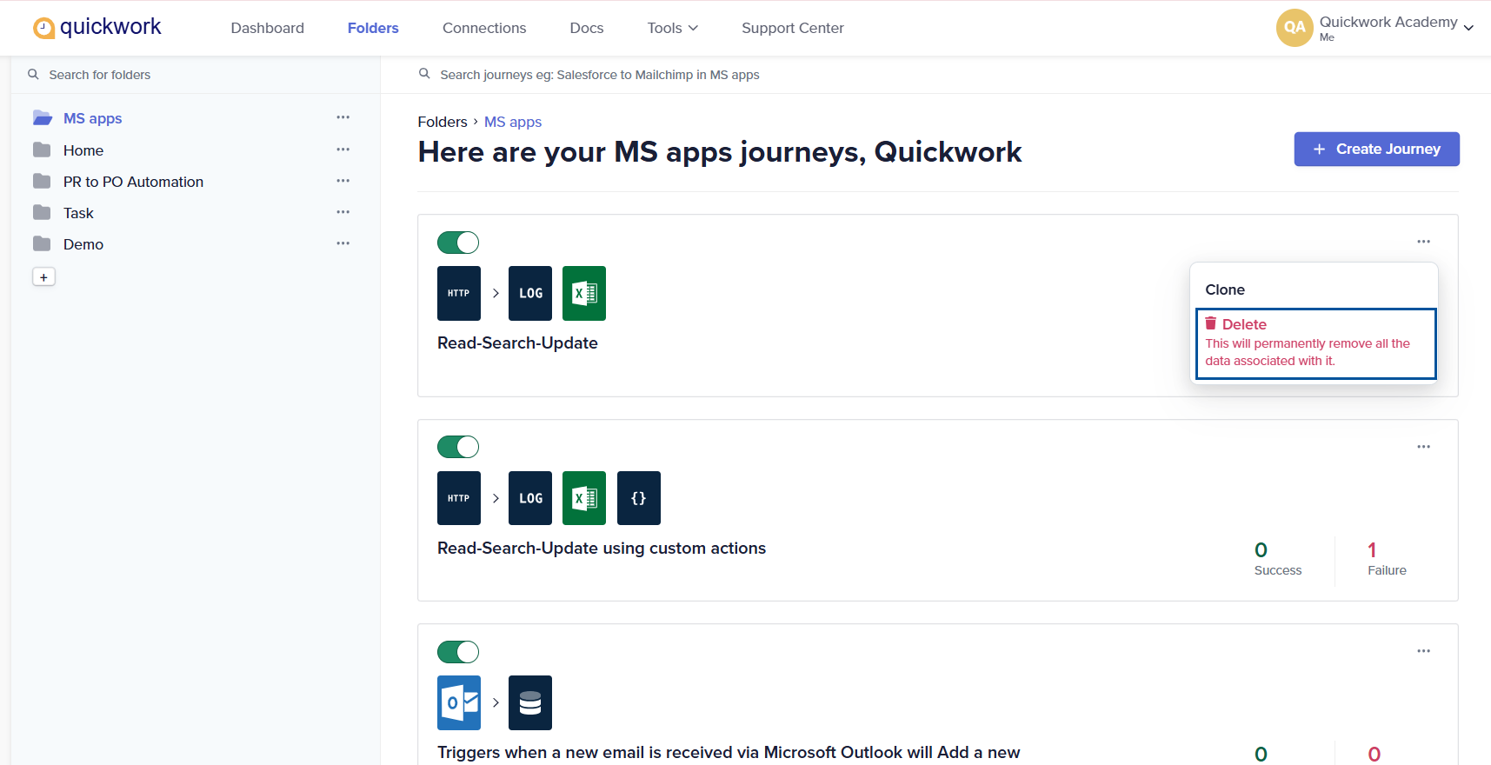Go to the Dashboard tab
The width and height of the screenshot is (1491, 765).
[x=267, y=28]
